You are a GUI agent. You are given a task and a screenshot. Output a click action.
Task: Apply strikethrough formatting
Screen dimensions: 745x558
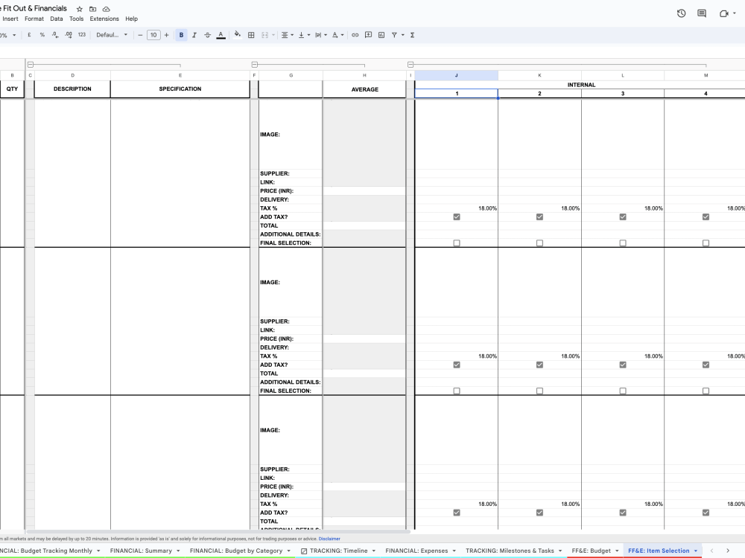[208, 34]
